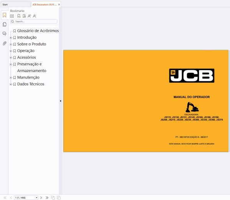The height and width of the screenshot is (200, 230).
Task: Open Acessórios bookmark
Action: (26, 57)
